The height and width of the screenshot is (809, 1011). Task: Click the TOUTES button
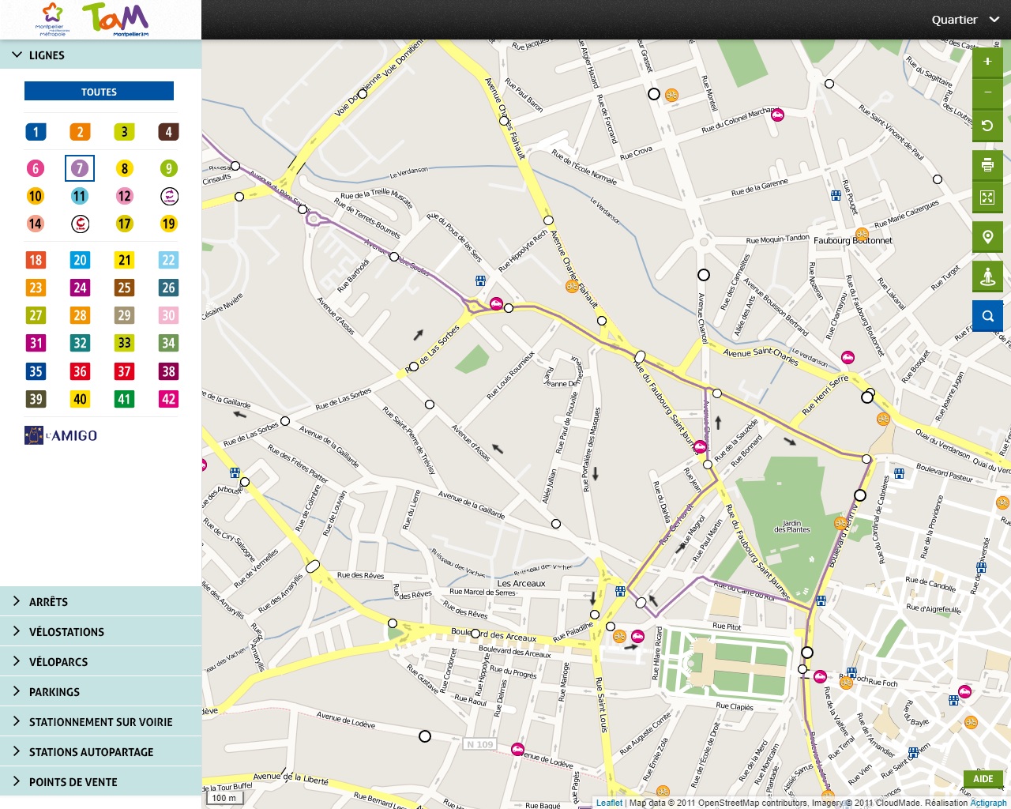[x=99, y=92]
